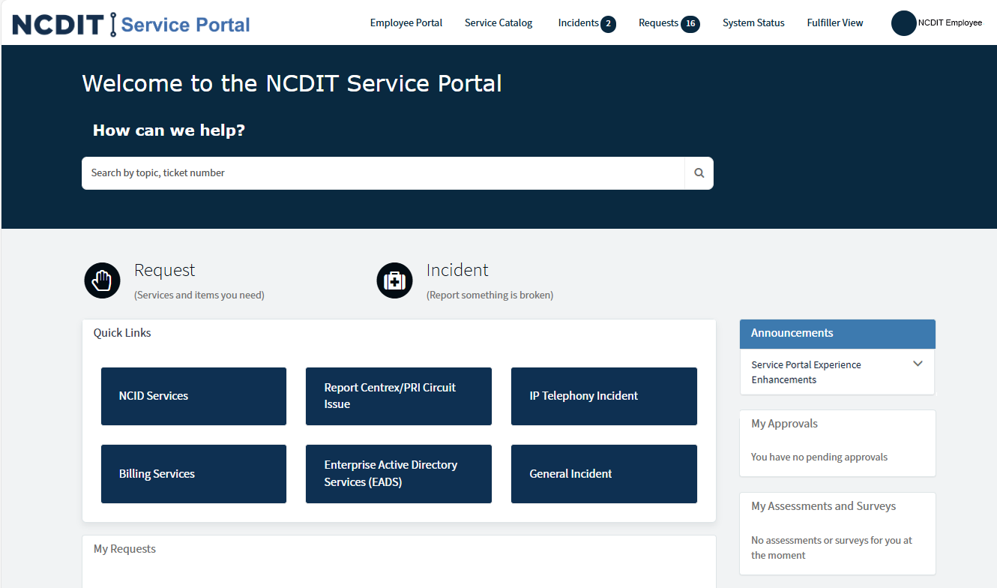This screenshot has width=997, height=588.
Task: Select the Incident medical kit icon
Action: [394, 280]
